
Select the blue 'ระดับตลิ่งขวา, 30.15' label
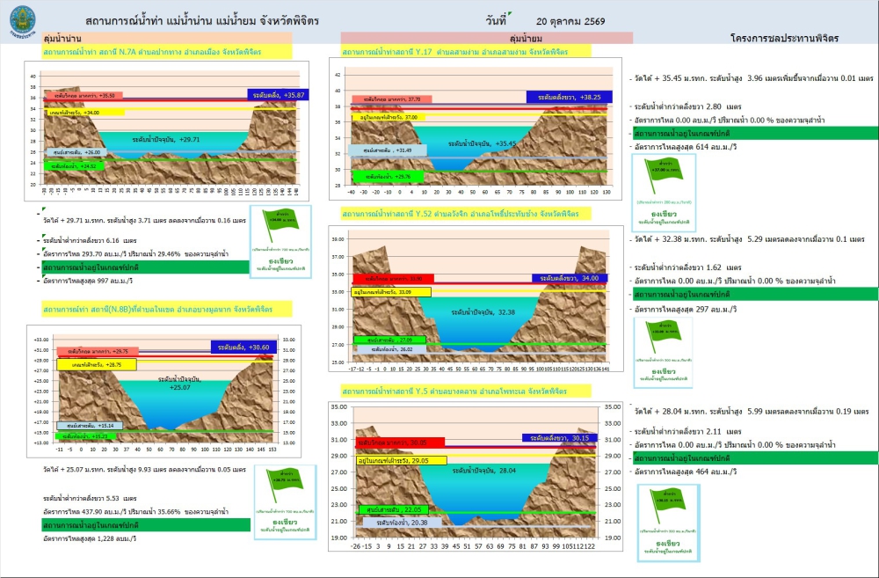click(559, 438)
